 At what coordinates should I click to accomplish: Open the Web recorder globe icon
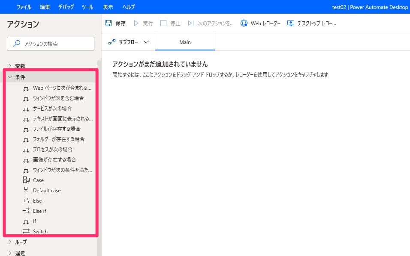[244, 23]
